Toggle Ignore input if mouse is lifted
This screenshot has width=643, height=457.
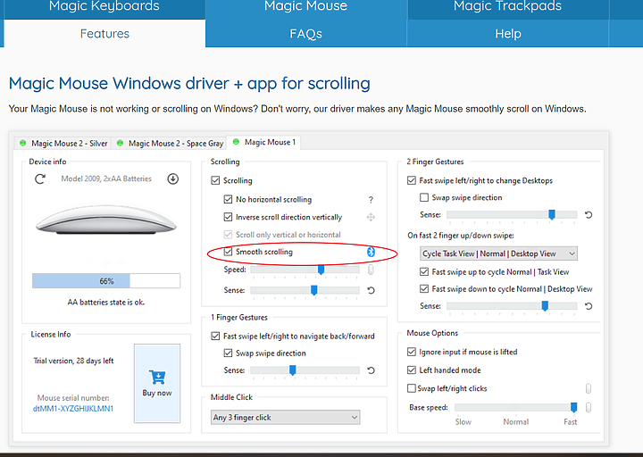412,352
